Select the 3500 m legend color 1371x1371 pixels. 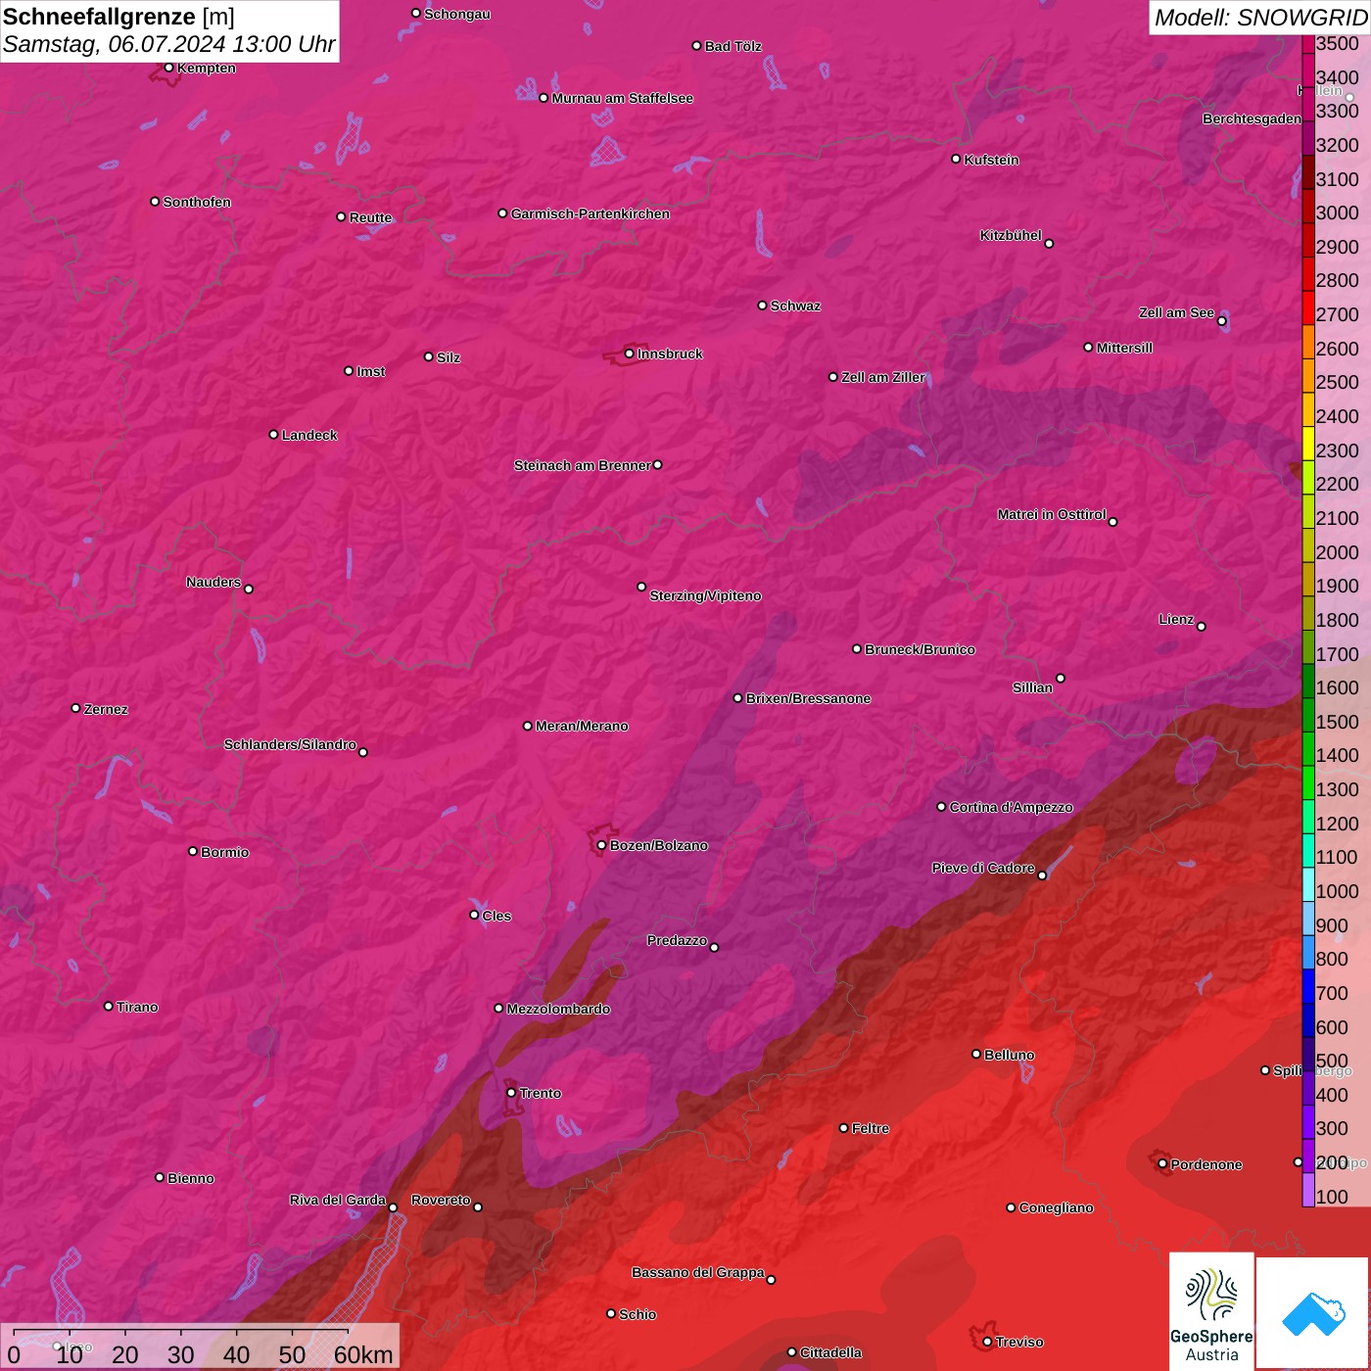1308,44
